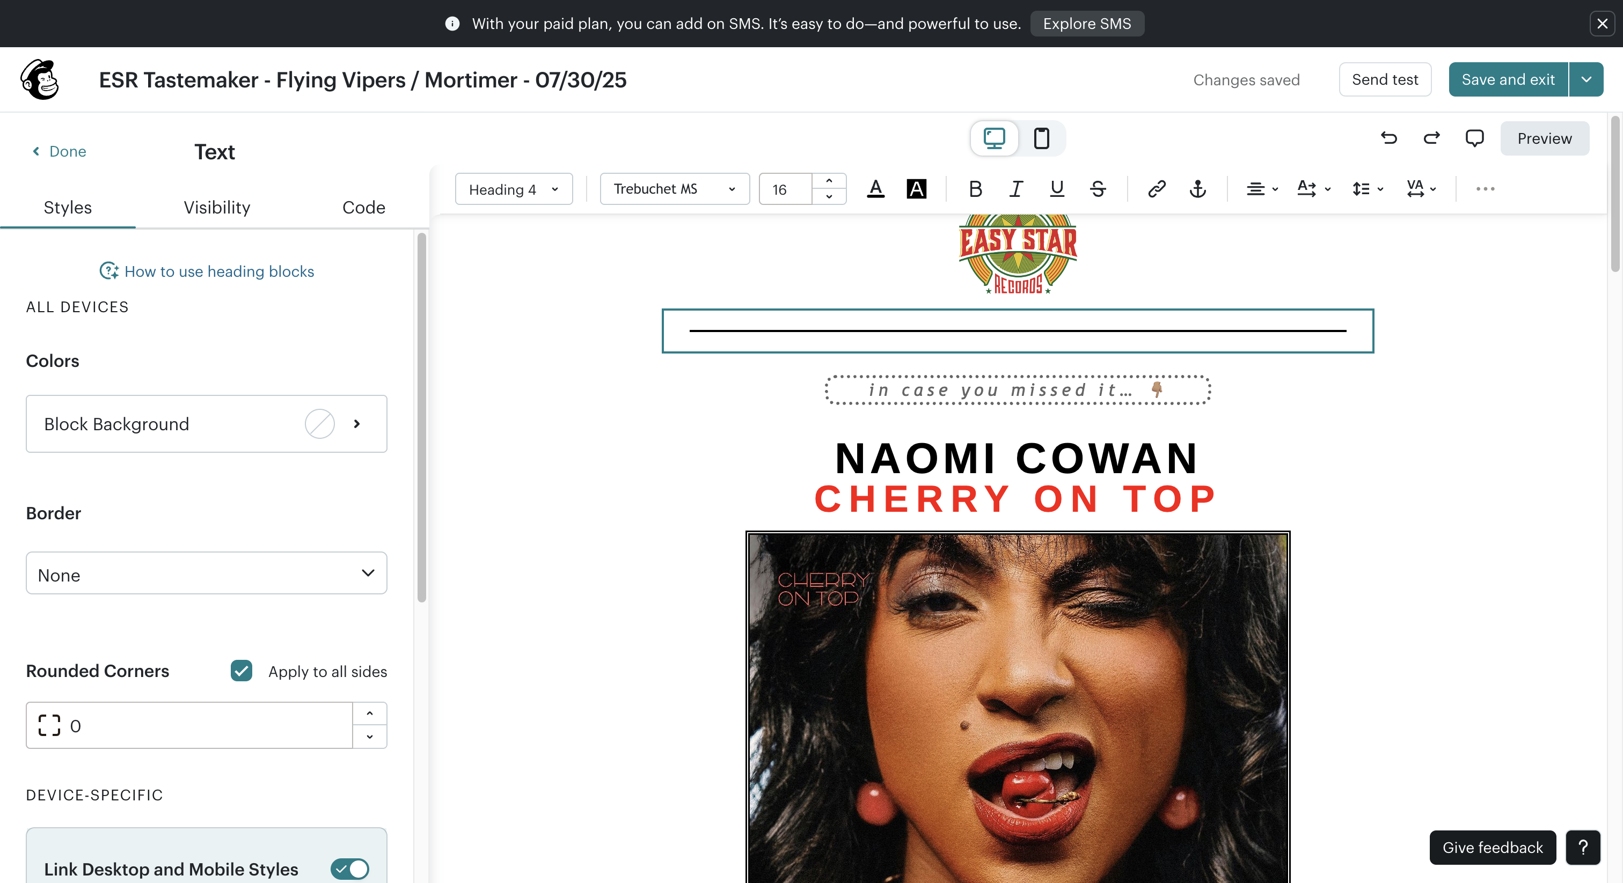
Task: Toggle Link Desktop and Mobile Styles
Action: pos(350,869)
